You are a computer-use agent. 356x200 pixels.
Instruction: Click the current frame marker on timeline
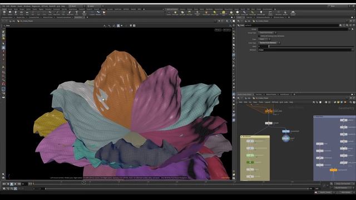[x=83, y=182]
